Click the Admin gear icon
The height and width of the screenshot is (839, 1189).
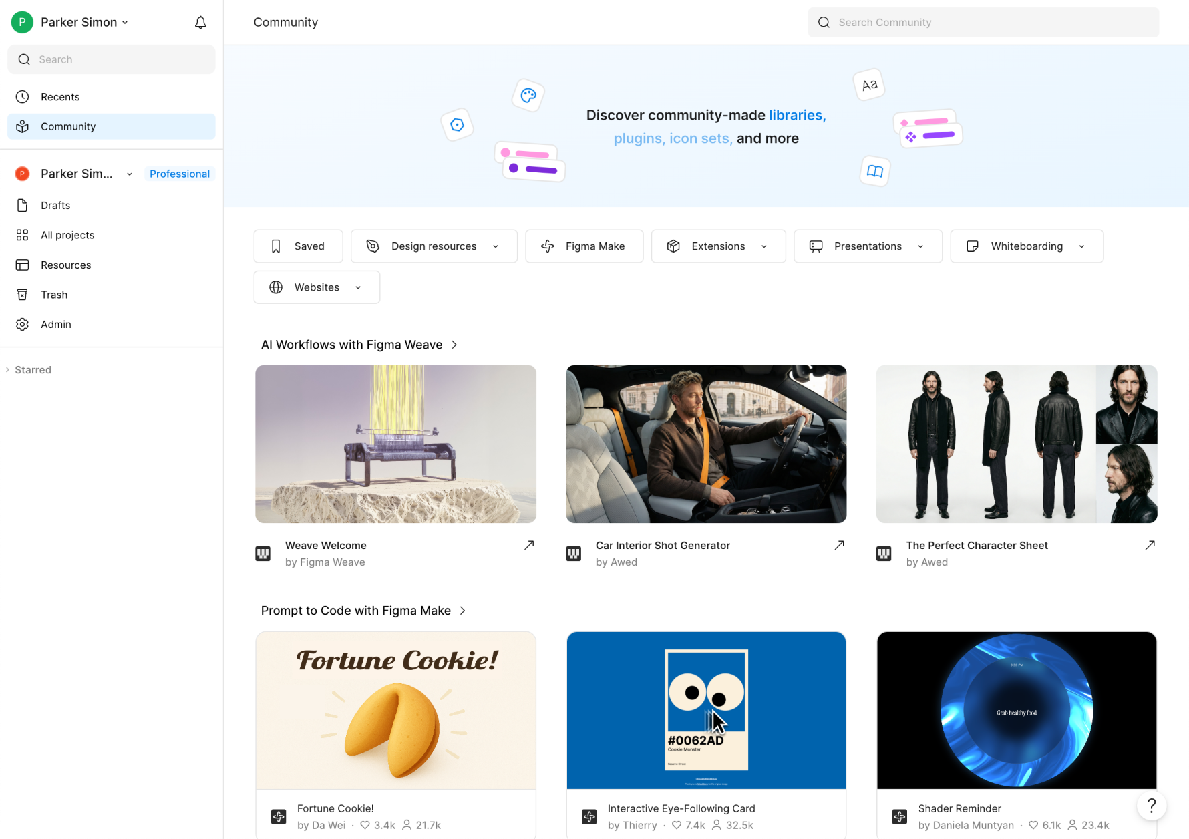pyautogui.click(x=23, y=324)
